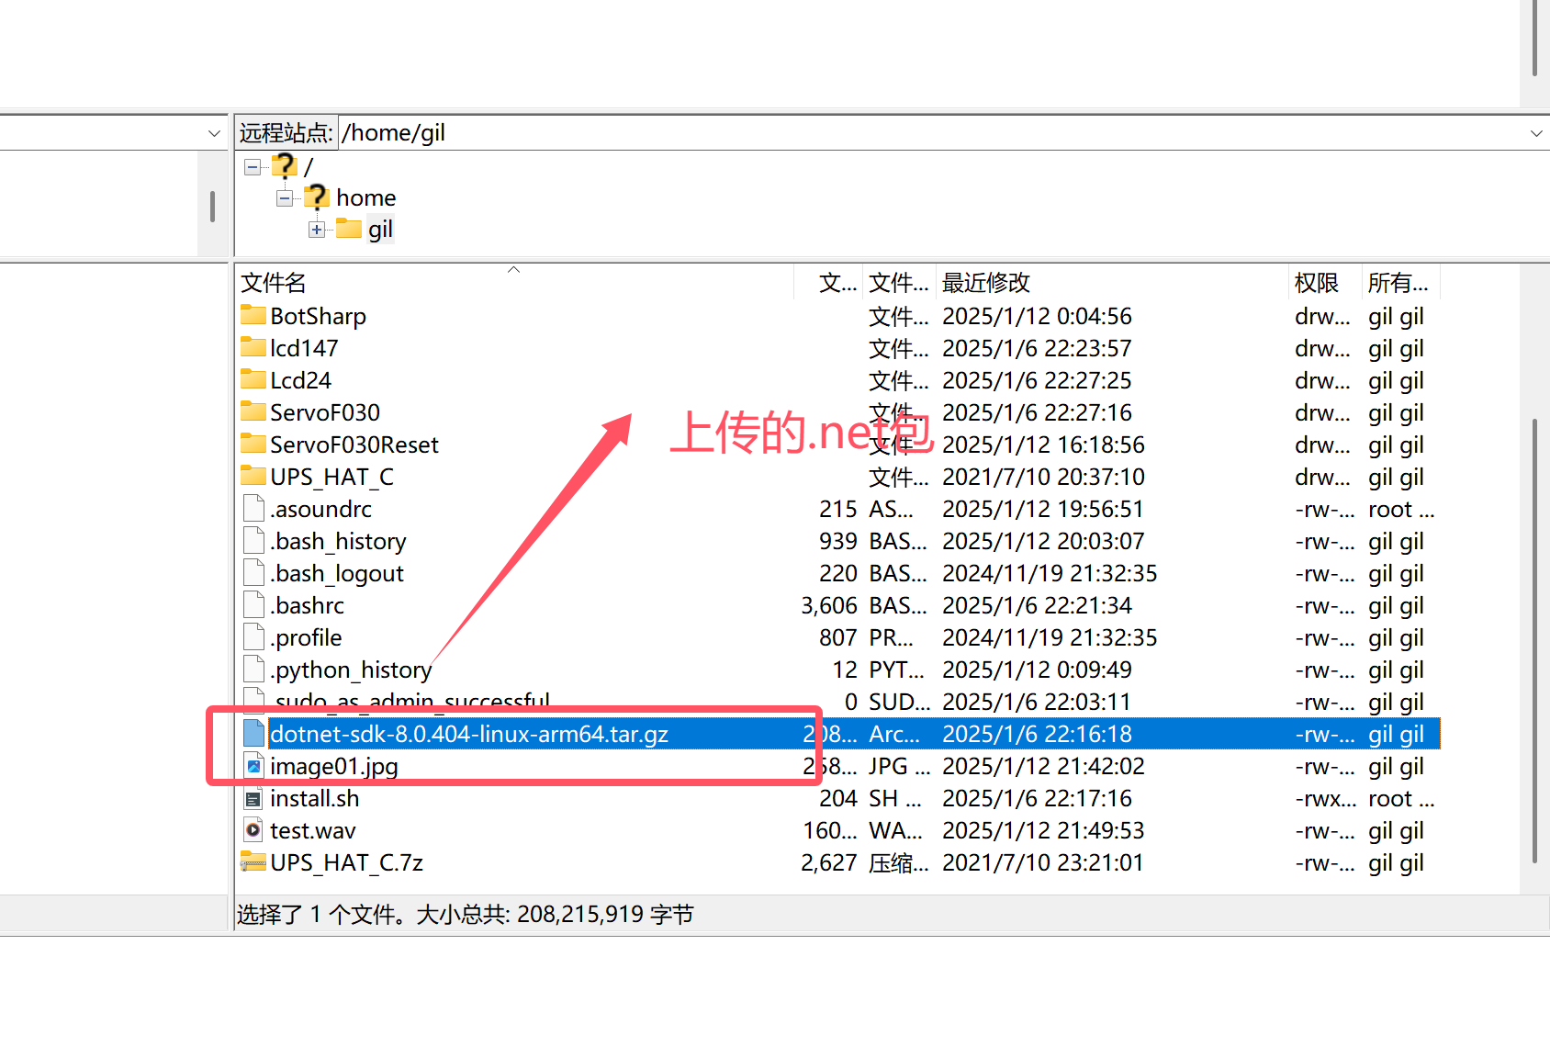The image size is (1550, 1058).
Task: Click the 2025/1/12 19:56:51 date cell
Action: pos(1043,509)
